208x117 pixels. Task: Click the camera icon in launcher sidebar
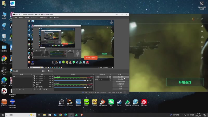pos(202,31)
